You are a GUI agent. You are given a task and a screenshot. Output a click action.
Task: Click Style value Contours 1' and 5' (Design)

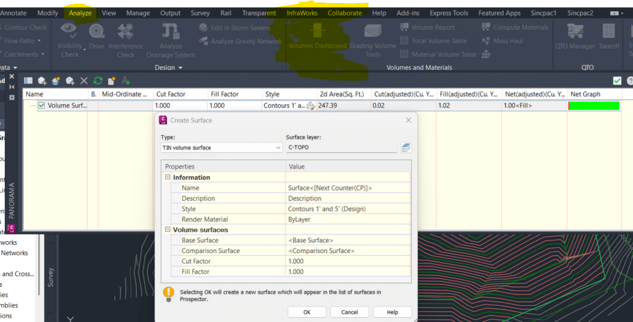pyautogui.click(x=348, y=209)
